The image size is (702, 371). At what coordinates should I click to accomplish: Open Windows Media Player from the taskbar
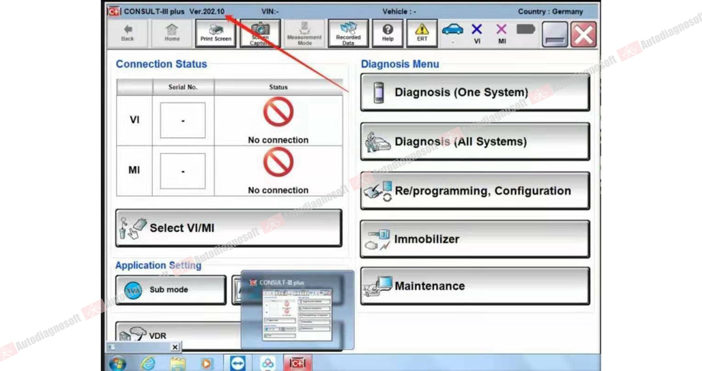(207, 363)
